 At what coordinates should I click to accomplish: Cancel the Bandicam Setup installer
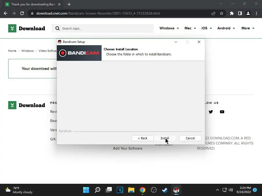tap(190, 138)
